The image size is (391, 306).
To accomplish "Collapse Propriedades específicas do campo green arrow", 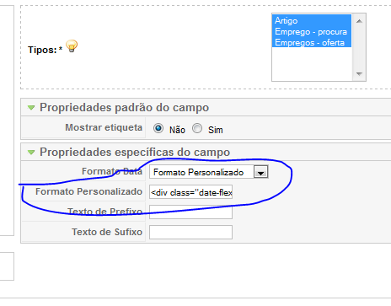I will [x=31, y=153].
